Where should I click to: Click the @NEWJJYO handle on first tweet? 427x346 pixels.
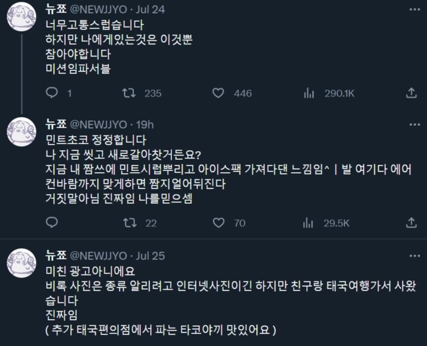(x=99, y=9)
